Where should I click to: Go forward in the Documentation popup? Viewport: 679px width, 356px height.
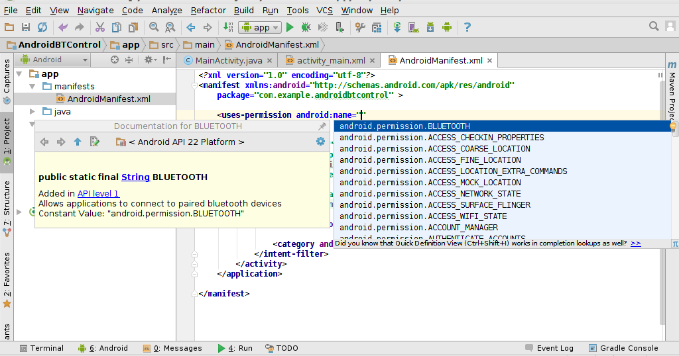click(x=60, y=142)
